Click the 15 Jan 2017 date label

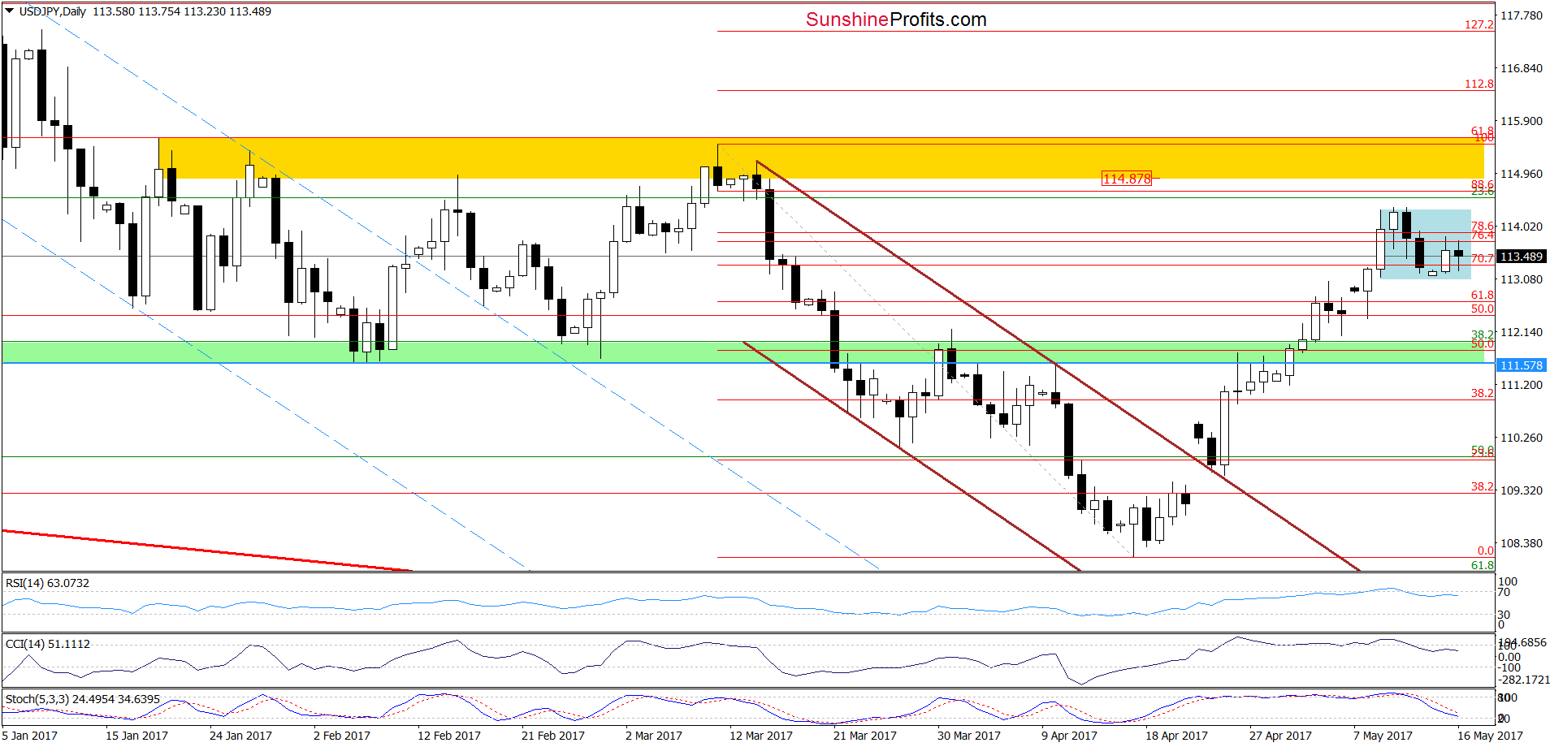tap(136, 736)
